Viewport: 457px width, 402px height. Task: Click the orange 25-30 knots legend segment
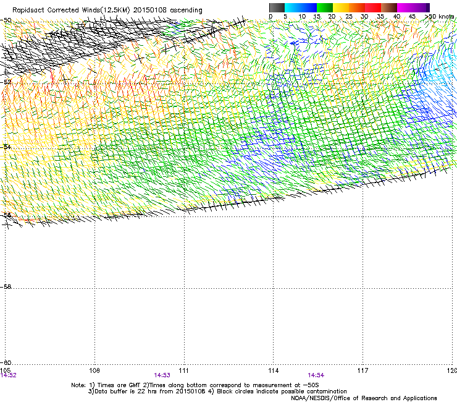pos(357,7)
